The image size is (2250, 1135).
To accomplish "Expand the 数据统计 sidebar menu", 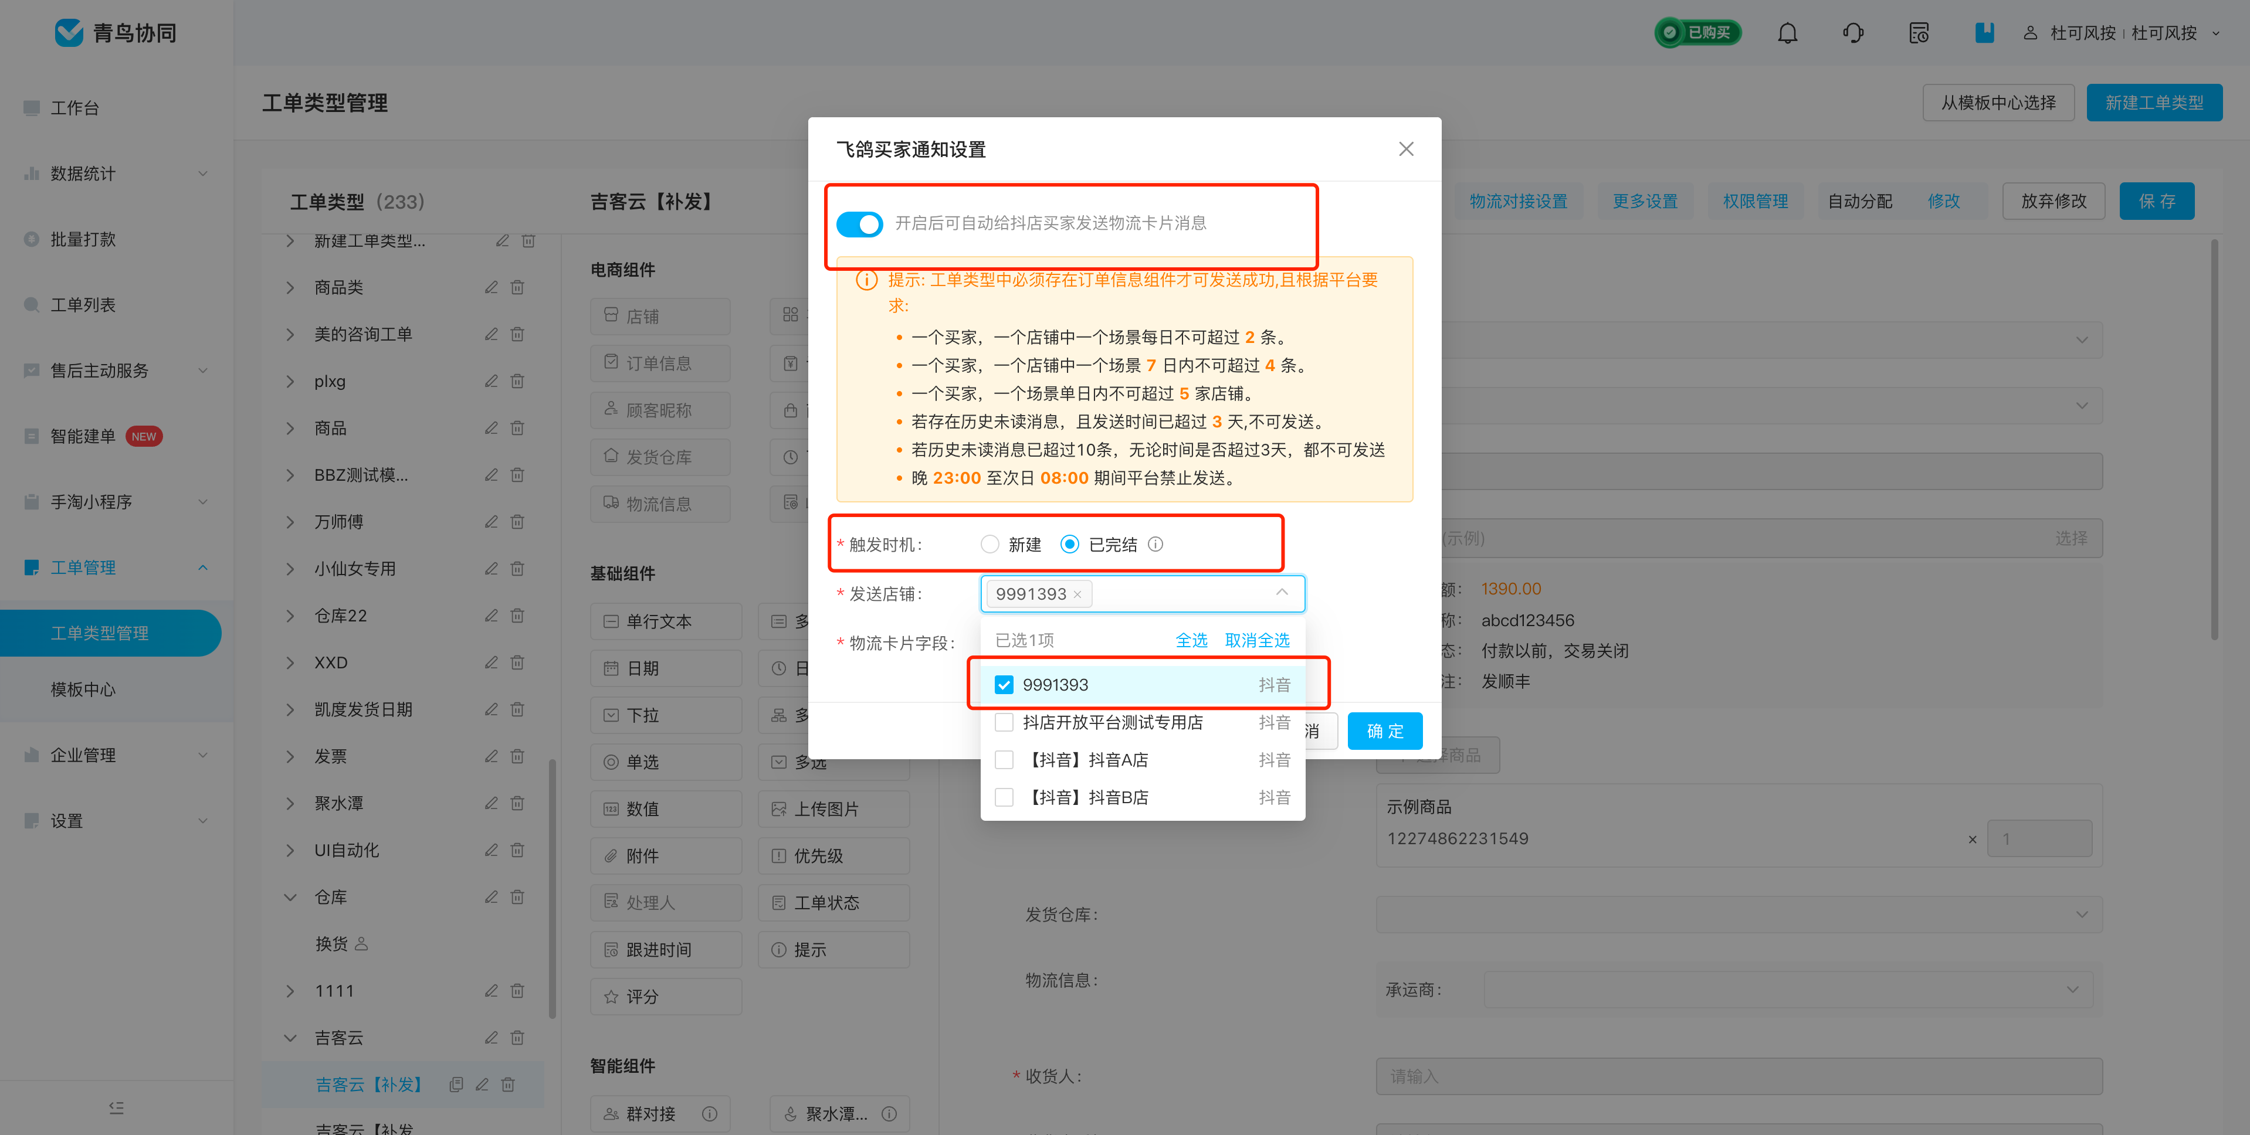I will (202, 174).
